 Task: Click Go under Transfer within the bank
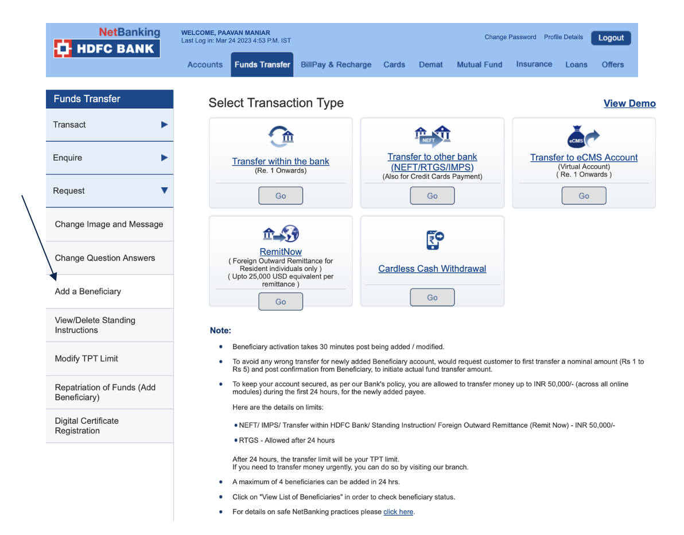click(x=281, y=196)
